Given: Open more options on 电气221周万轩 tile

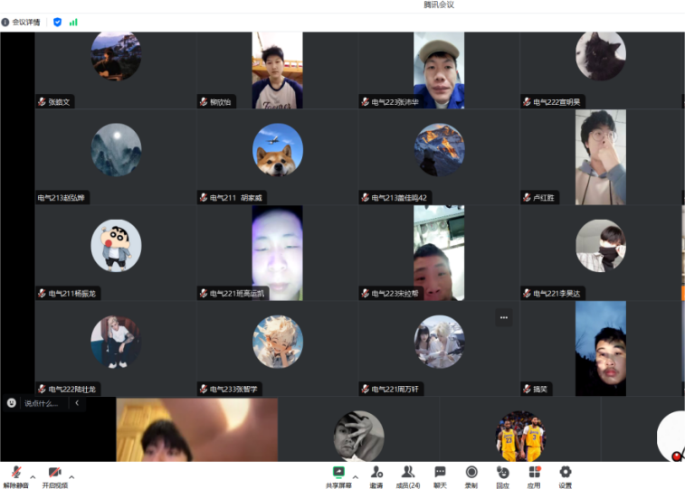Looking at the screenshot, I should [x=504, y=317].
